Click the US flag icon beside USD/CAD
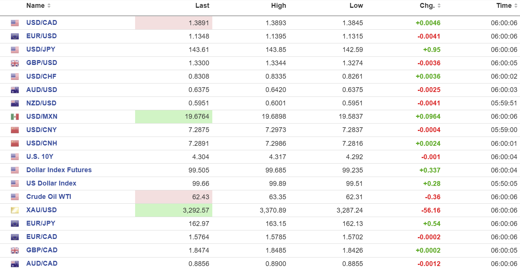Screen dimensions: 520x269 (x=15, y=23)
